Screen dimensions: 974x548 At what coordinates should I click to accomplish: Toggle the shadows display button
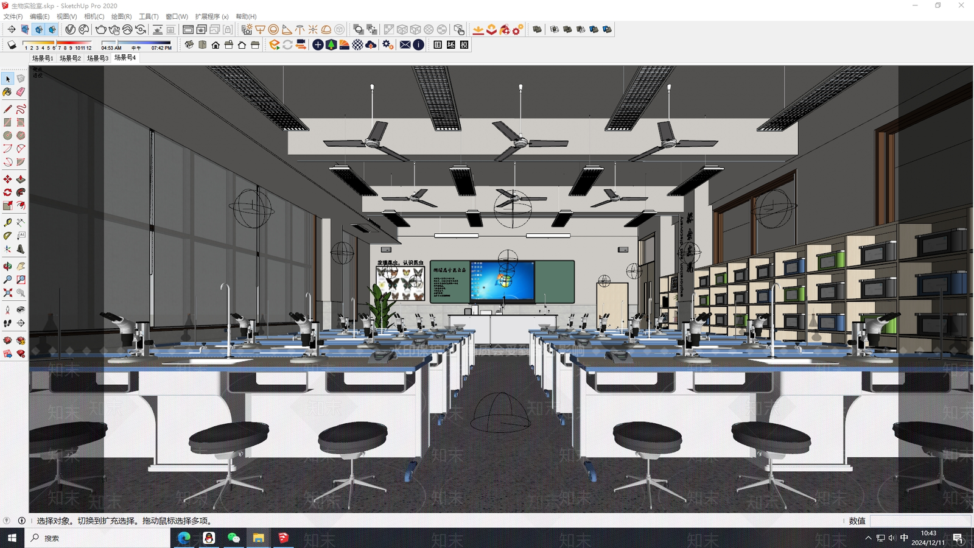pyautogui.click(x=12, y=45)
